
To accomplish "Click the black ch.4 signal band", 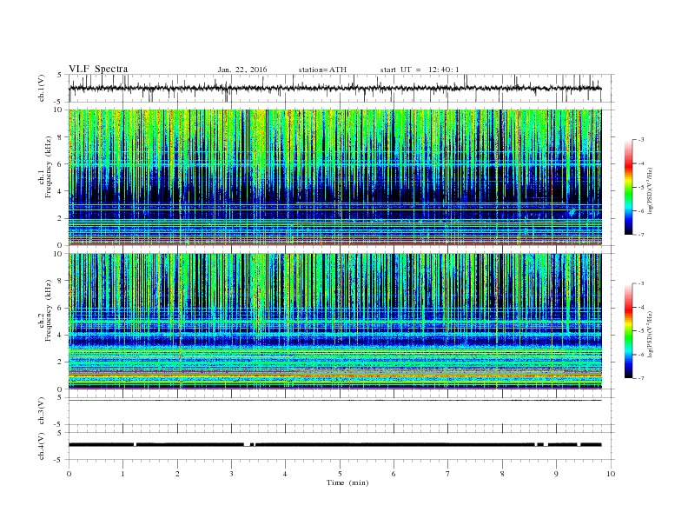I will [335, 445].
